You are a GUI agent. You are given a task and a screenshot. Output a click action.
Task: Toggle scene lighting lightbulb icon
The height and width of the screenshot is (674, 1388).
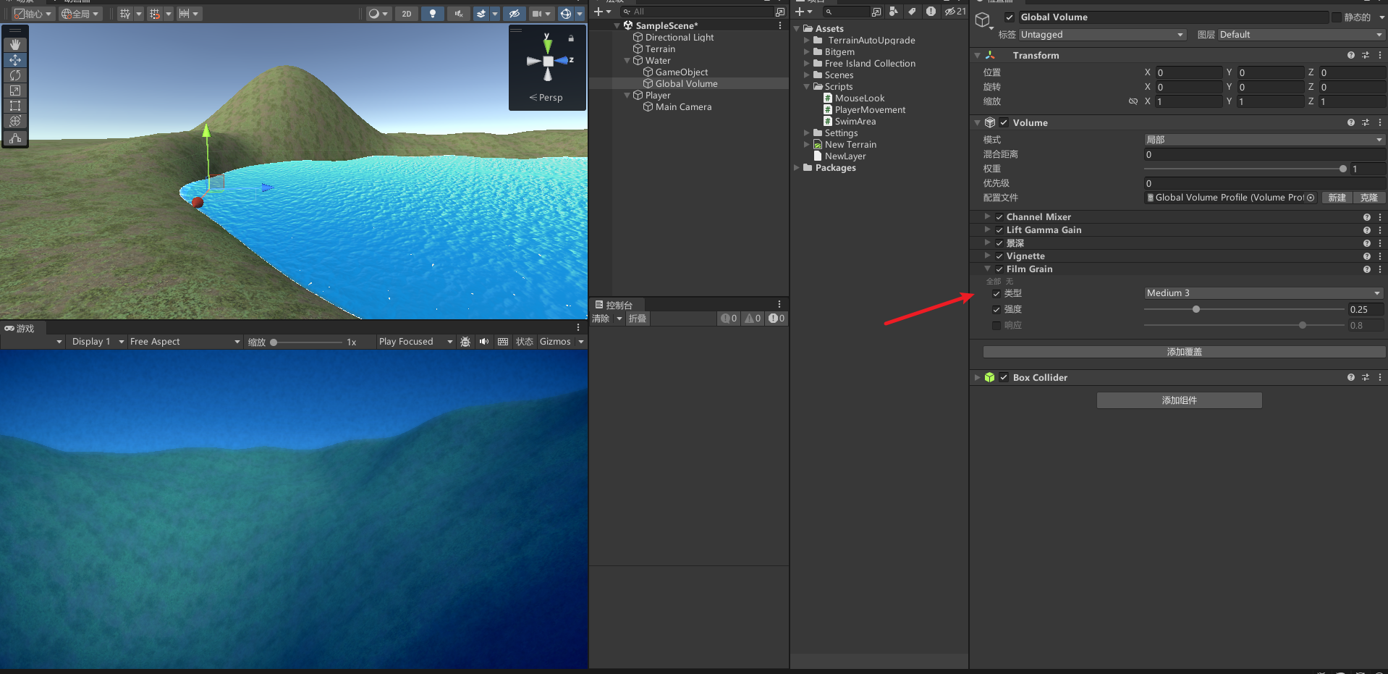(433, 14)
